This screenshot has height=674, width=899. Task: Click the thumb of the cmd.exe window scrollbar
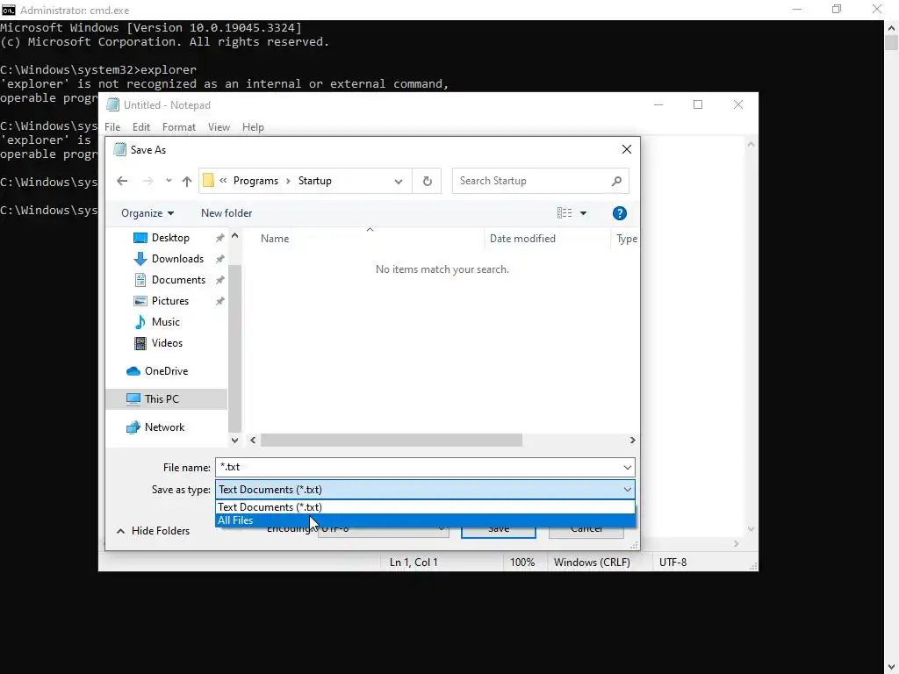tap(892, 43)
